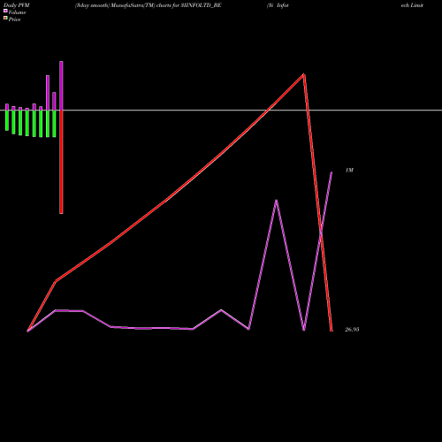Click the '3i Infot' company name text
442x442 pixels.
278,5
